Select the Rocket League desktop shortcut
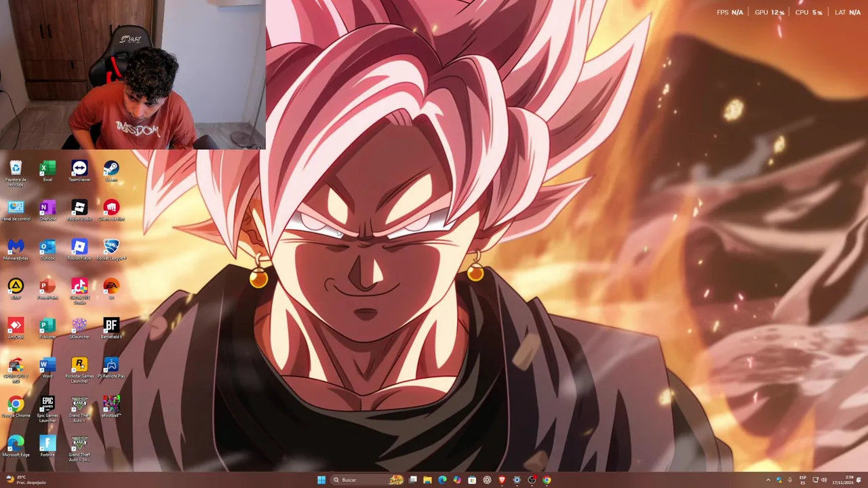868x488 pixels. pyautogui.click(x=111, y=250)
